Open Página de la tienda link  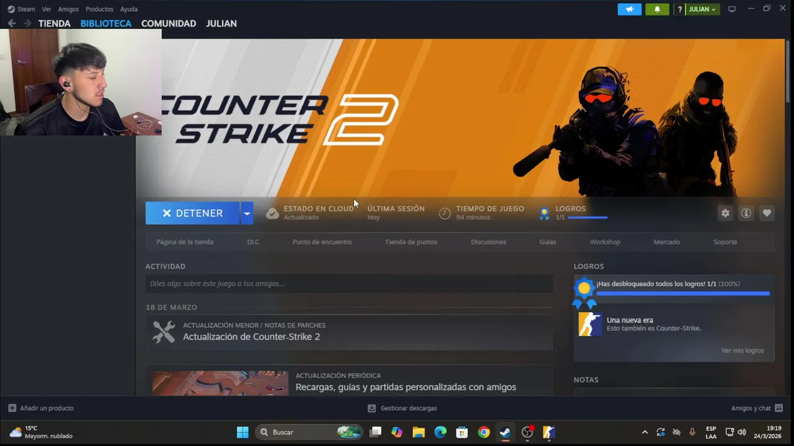(x=185, y=242)
